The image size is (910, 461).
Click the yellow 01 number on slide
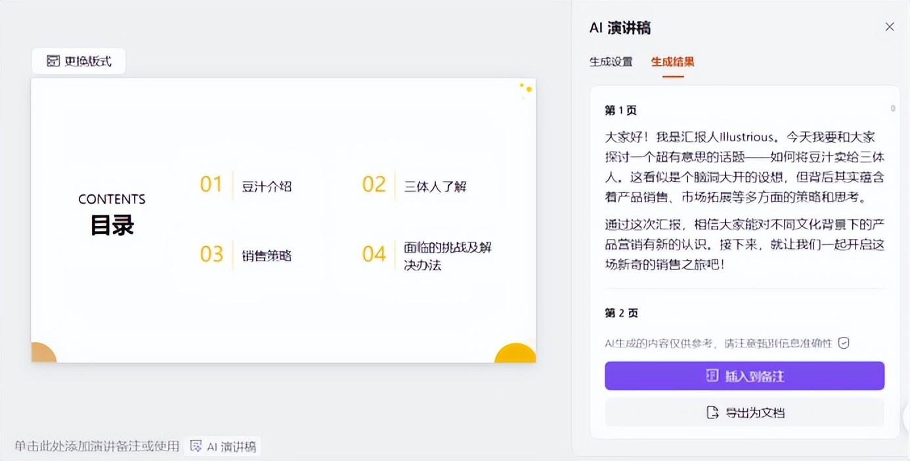211,185
